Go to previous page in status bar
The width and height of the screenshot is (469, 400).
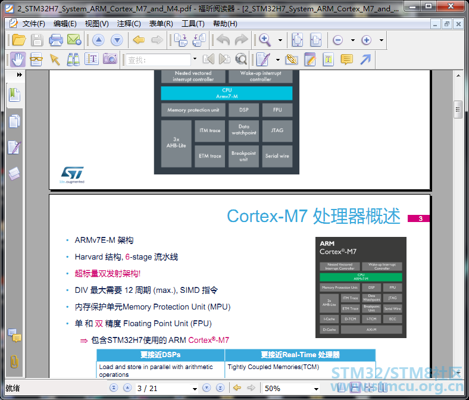click(127, 388)
